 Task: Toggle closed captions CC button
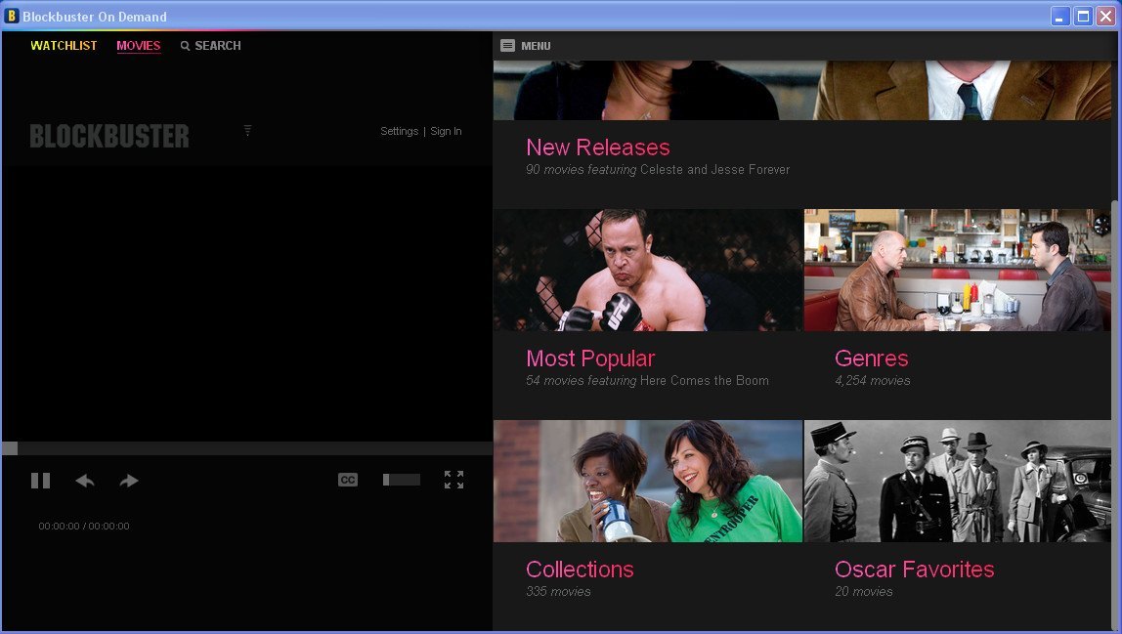point(348,480)
